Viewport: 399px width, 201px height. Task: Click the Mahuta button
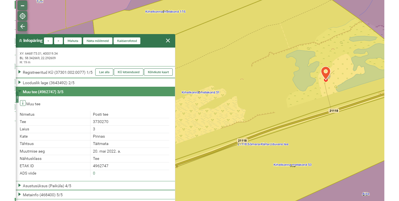pos(73,41)
